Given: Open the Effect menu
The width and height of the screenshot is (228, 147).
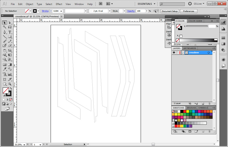Looking at the screenshot, I should 59,4.
